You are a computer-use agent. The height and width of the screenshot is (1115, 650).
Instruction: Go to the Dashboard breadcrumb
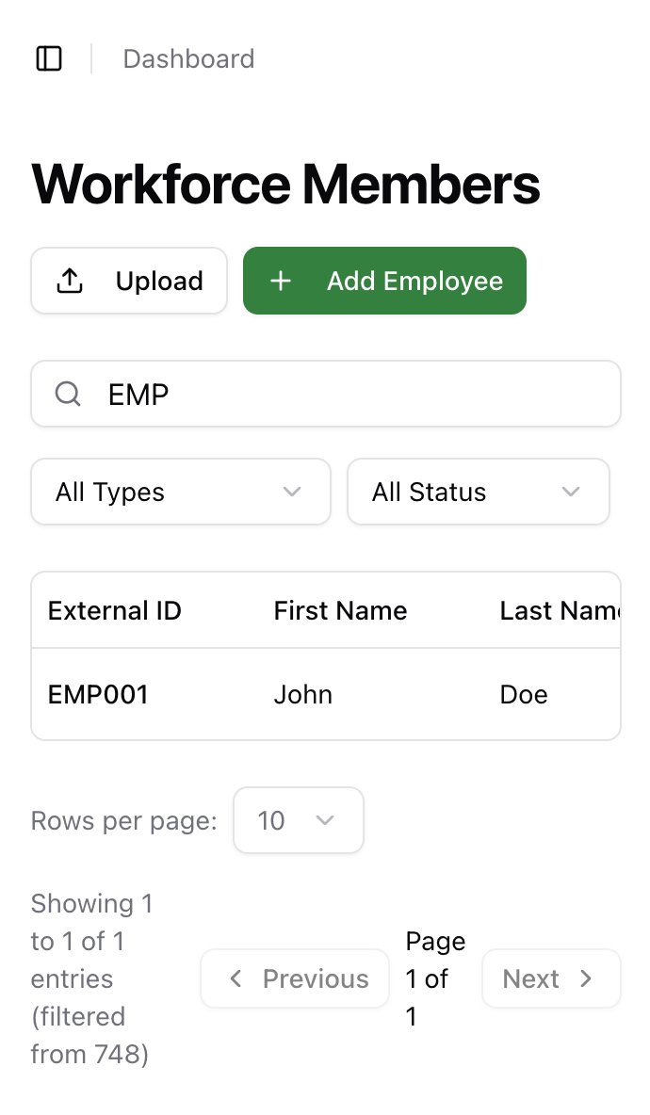pos(188,58)
